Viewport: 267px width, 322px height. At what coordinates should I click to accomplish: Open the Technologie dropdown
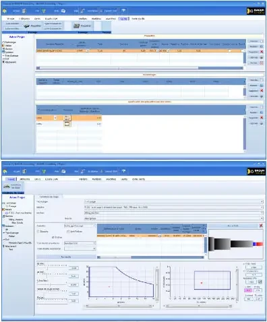(173, 201)
